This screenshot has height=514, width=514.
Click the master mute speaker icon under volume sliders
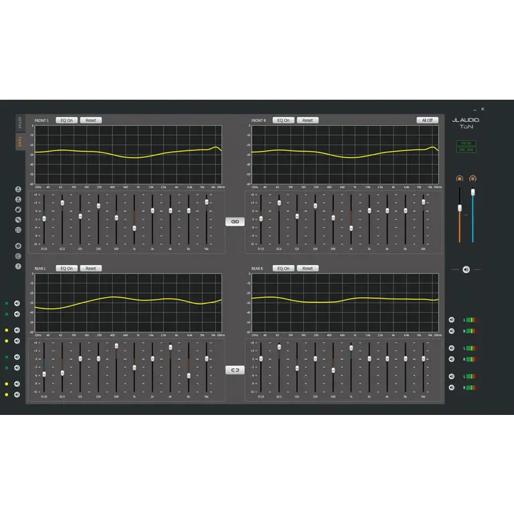pos(466,270)
